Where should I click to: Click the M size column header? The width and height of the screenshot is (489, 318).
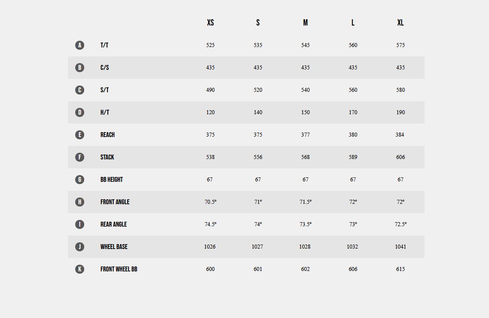tap(305, 22)
